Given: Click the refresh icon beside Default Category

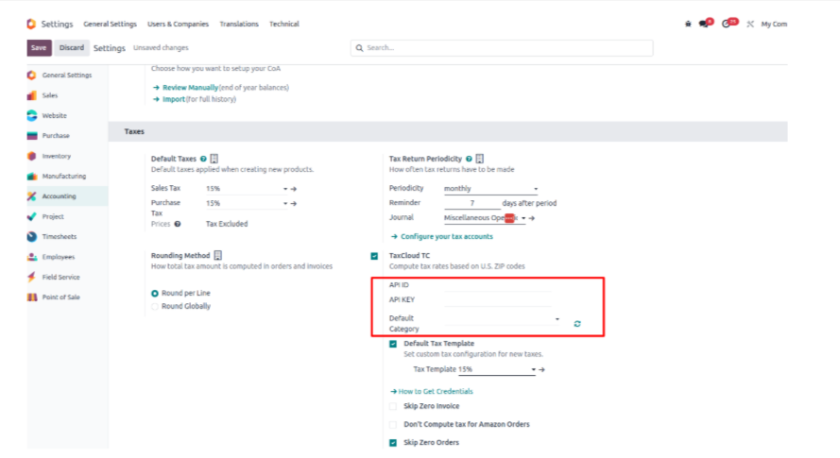Looking at the screenshot, I should coord(577,323).
